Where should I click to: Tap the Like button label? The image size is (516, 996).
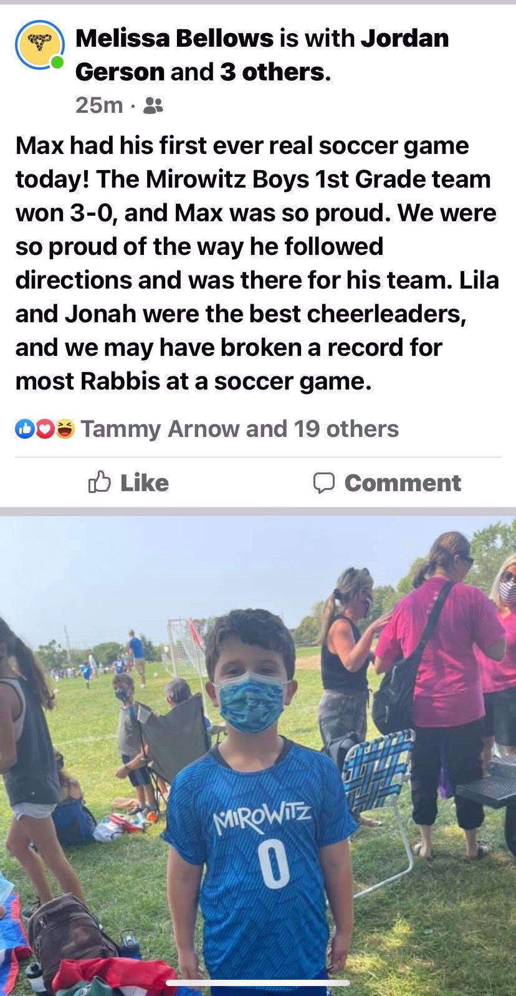(145, 482)
